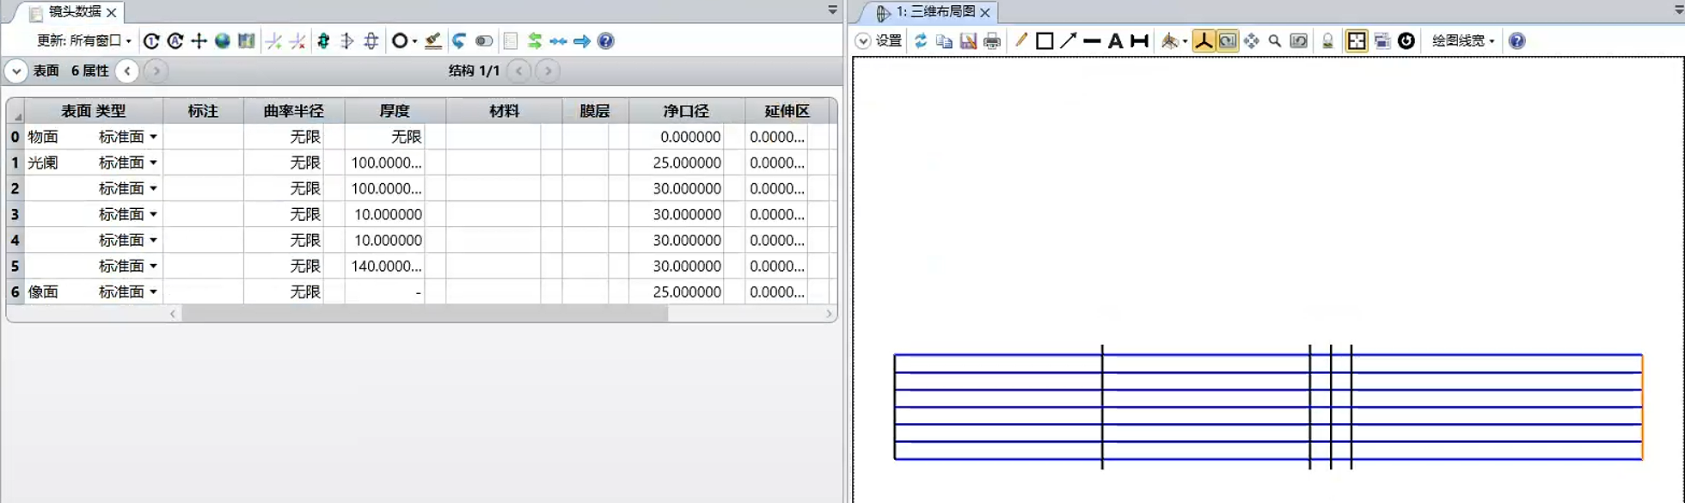
Task: Click the paint brush icon in lens data toolbar
Action: point(433,40)
